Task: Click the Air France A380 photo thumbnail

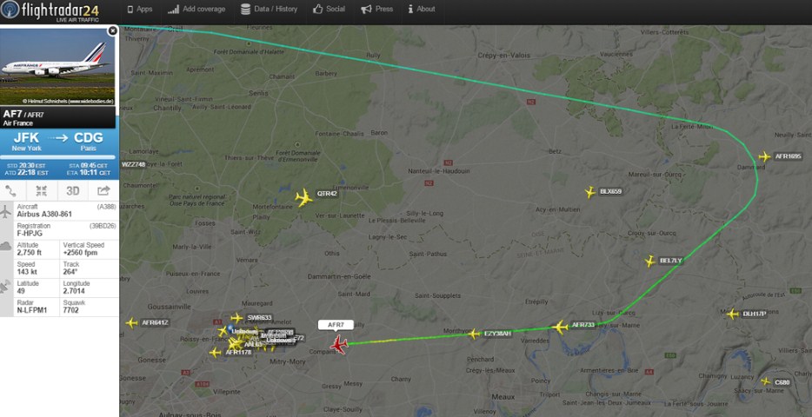Action: click(57, 66)
